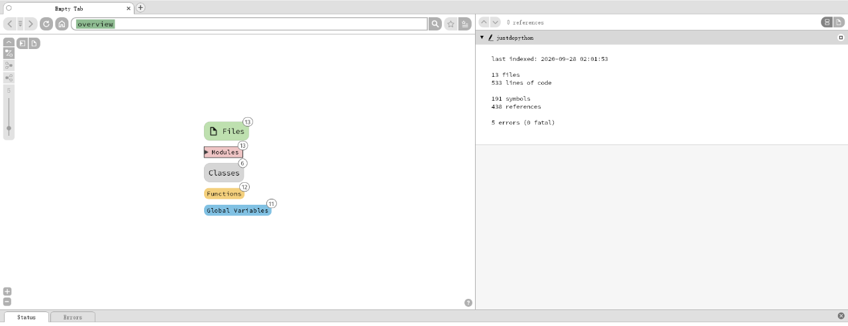Viewport: 848px width, 326px height.
Task: Adjust the graph trail depth slider
Action: tap(9, 127)
